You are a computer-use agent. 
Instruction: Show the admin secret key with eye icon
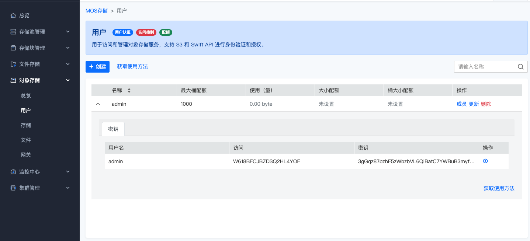(485, 161)
